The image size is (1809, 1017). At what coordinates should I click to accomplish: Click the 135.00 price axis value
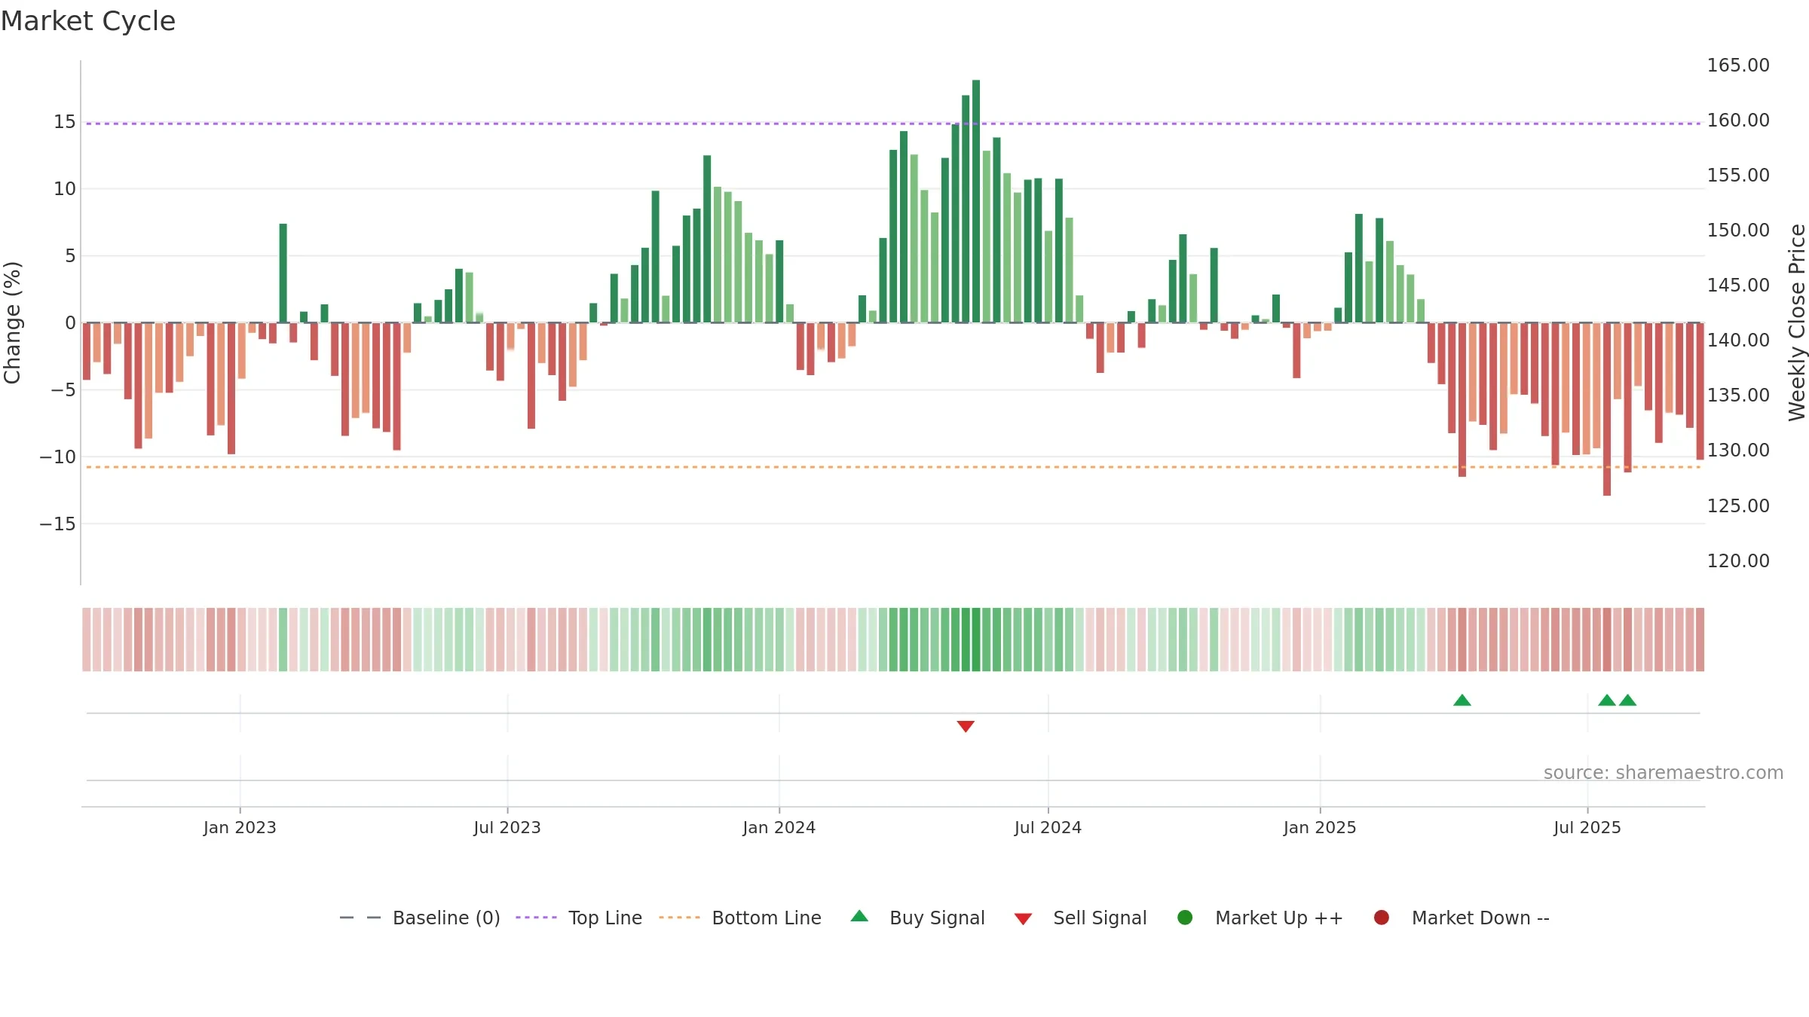pyautogui.click(x=1738, y=395)
